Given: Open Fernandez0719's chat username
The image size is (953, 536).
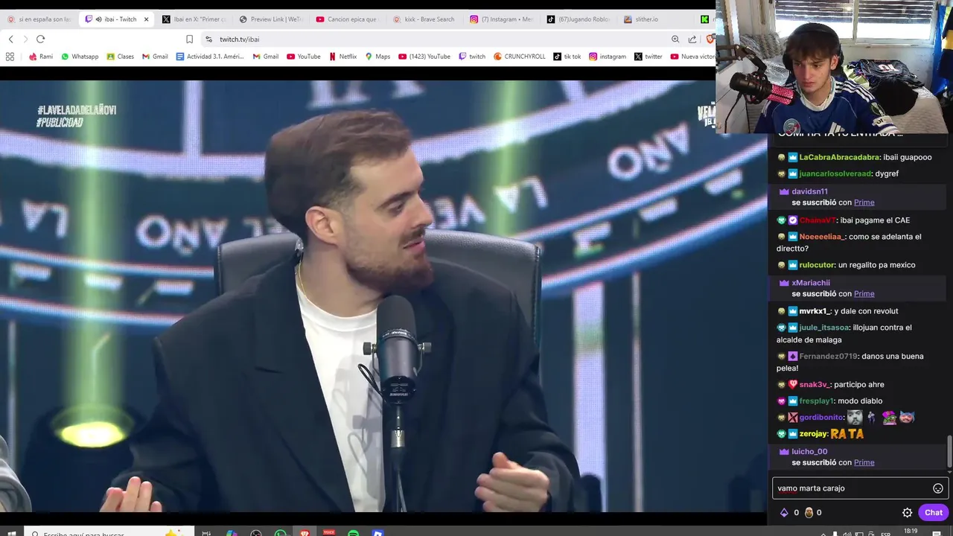Looking at the screenshot, I should (x=829, y=356).
